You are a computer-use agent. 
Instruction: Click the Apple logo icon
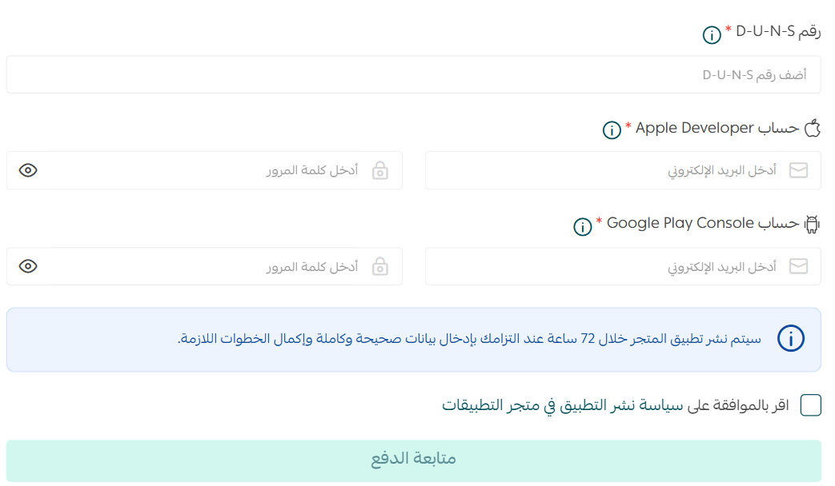813,129
